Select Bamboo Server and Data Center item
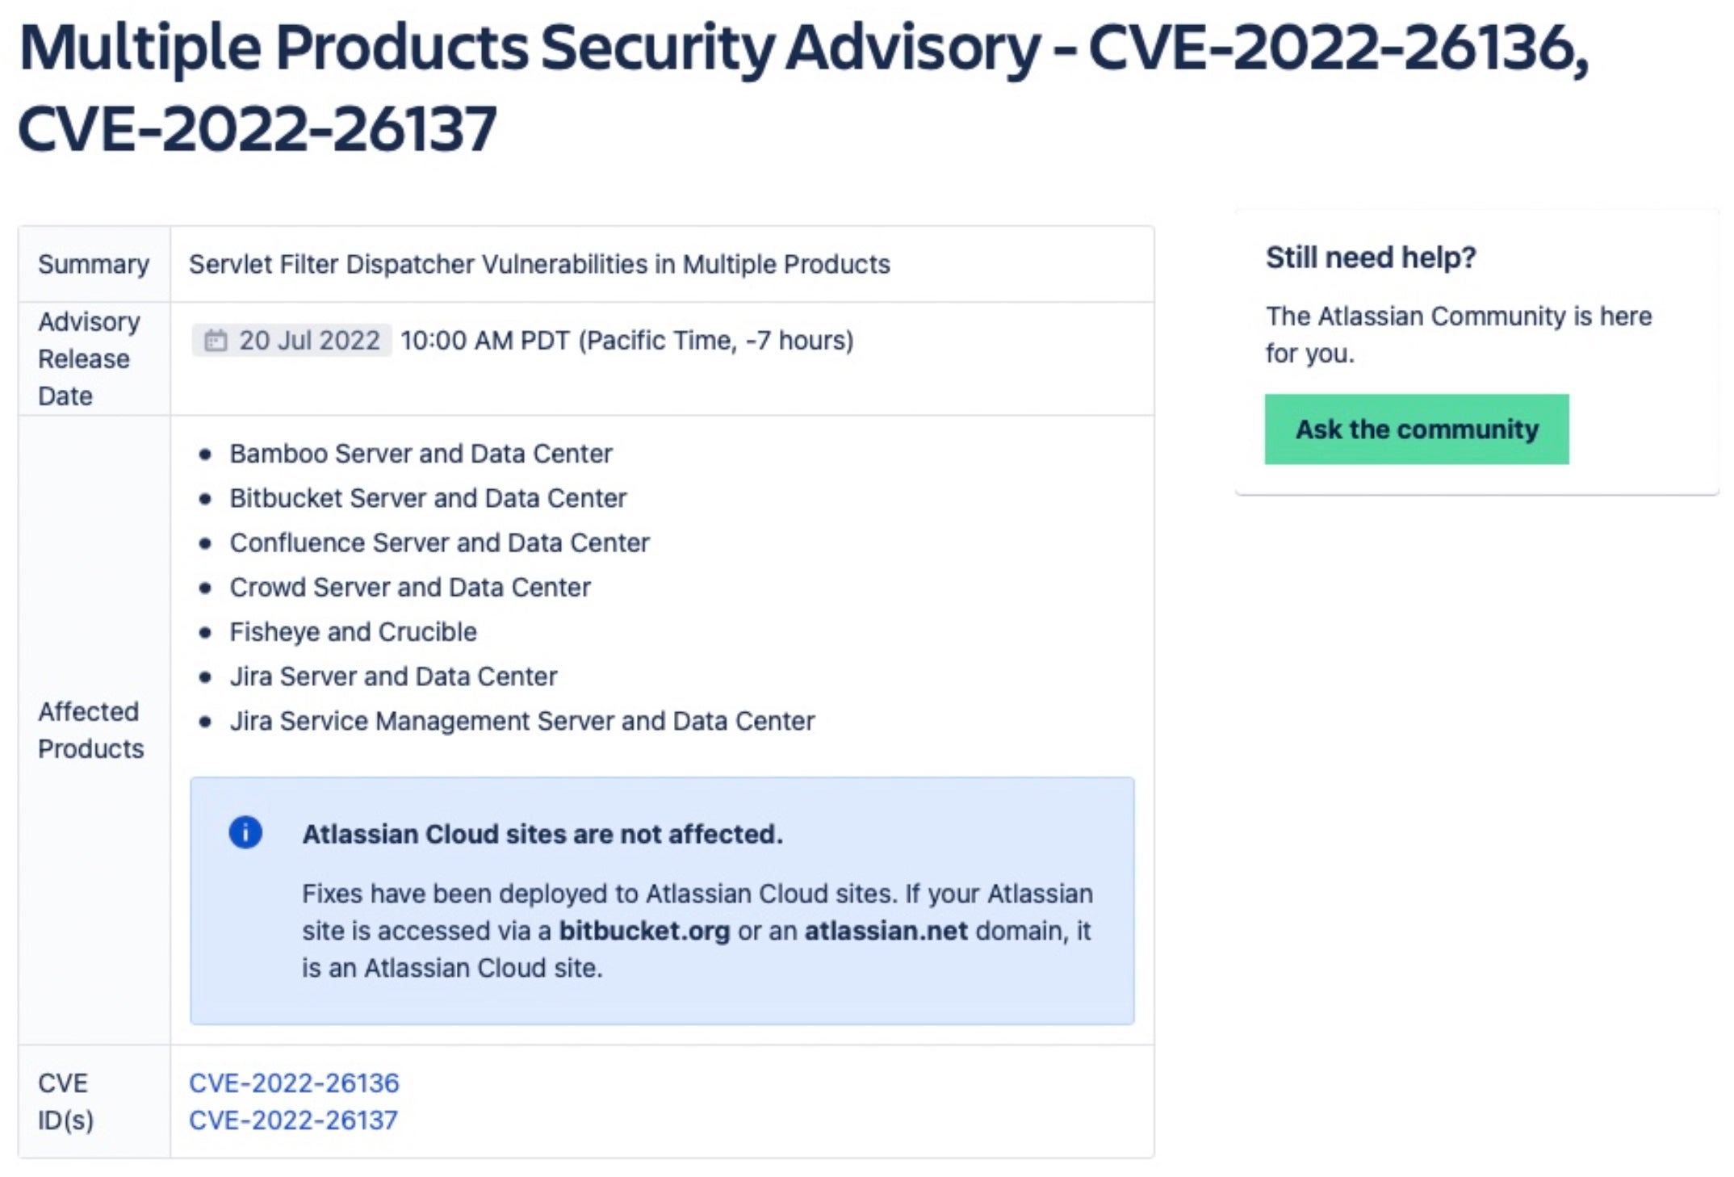This screenshot has height=1177, width=1734. click(x=421, y=454)
